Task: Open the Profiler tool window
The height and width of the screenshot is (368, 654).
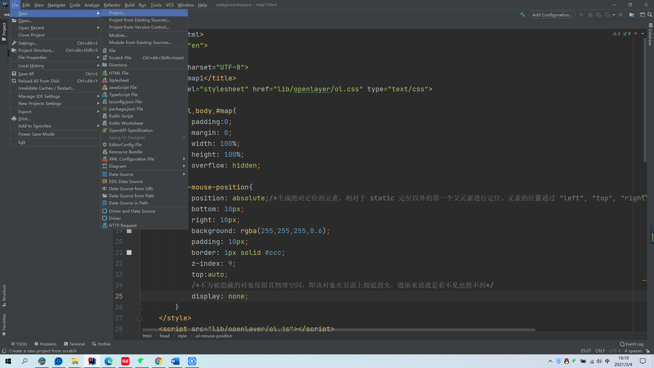Action: tap(101, 344)
